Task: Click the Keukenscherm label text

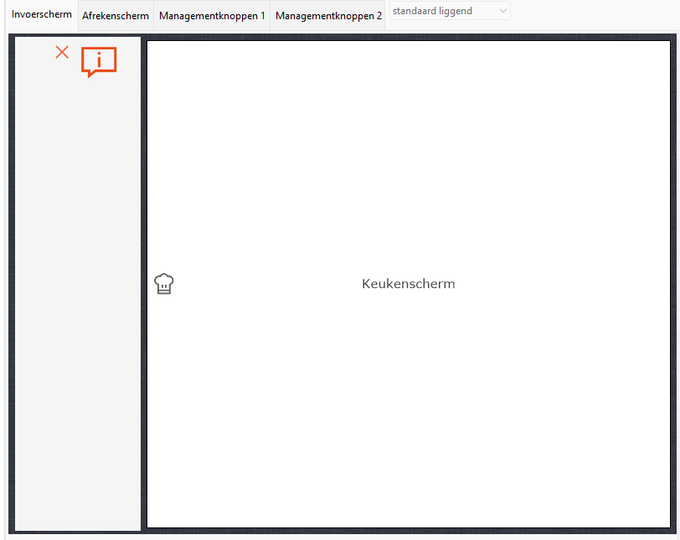Action: pos(408,284)
